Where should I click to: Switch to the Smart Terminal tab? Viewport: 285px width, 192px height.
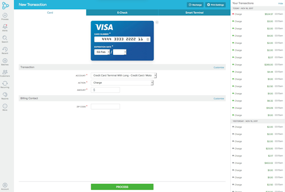(194, 12)
